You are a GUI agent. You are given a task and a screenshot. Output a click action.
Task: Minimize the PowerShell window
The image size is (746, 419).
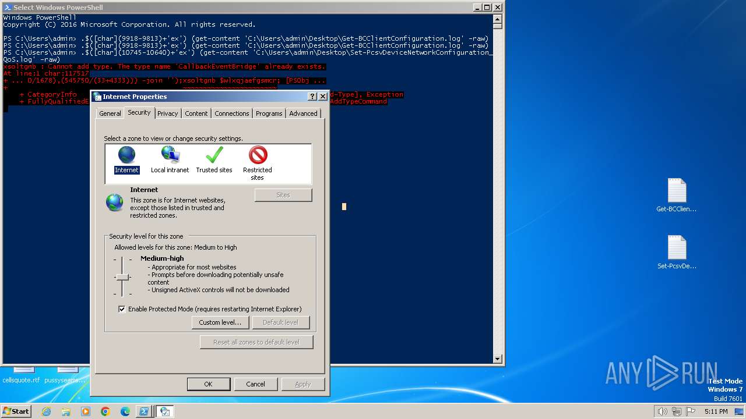point(477,8)
